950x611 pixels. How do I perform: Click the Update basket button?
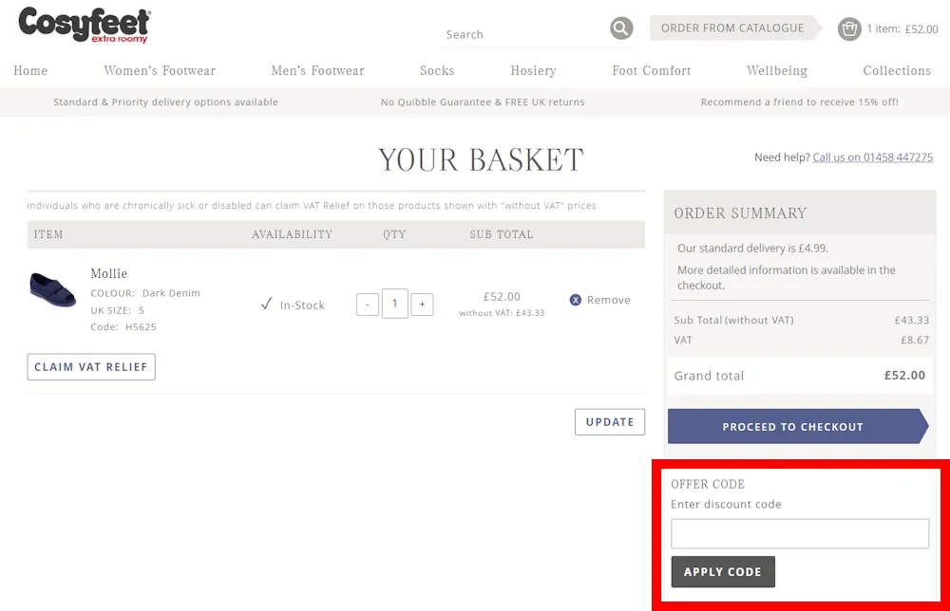pyautogui.click(x=610, y=421)
